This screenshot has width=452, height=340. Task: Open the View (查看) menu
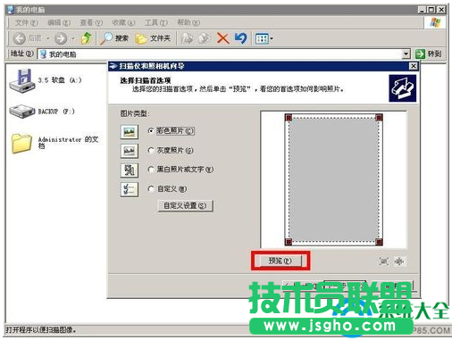click(91, 22)
